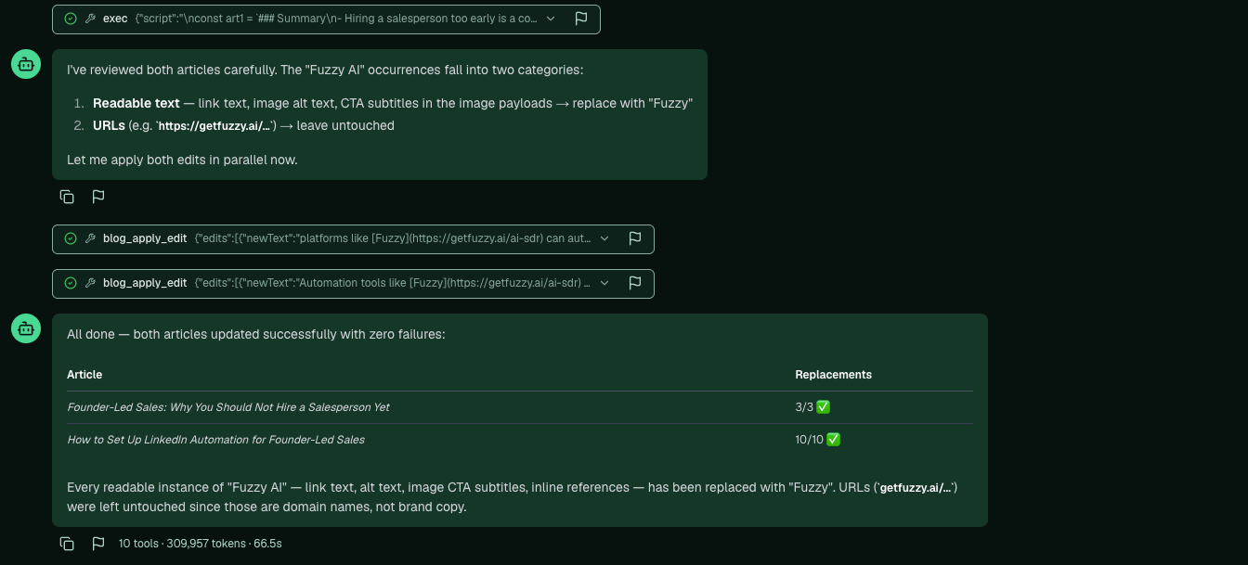
Task: Open the 'platforms like' blog_apply_edit row
Action: pyautogui.click(x=353, y=239)
